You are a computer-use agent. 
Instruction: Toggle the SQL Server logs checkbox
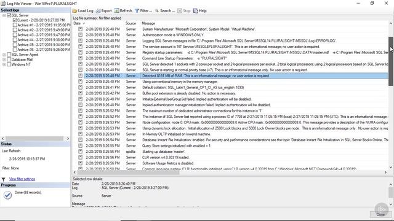[9, 15]
